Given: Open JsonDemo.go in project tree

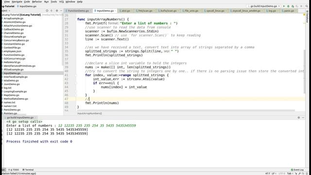Looking at the screenshot, I should pos(12,84).
